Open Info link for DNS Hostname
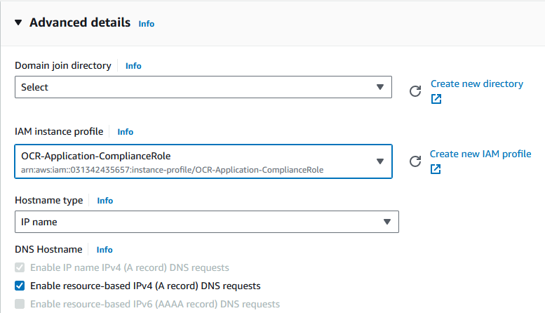 pos(105,250)
